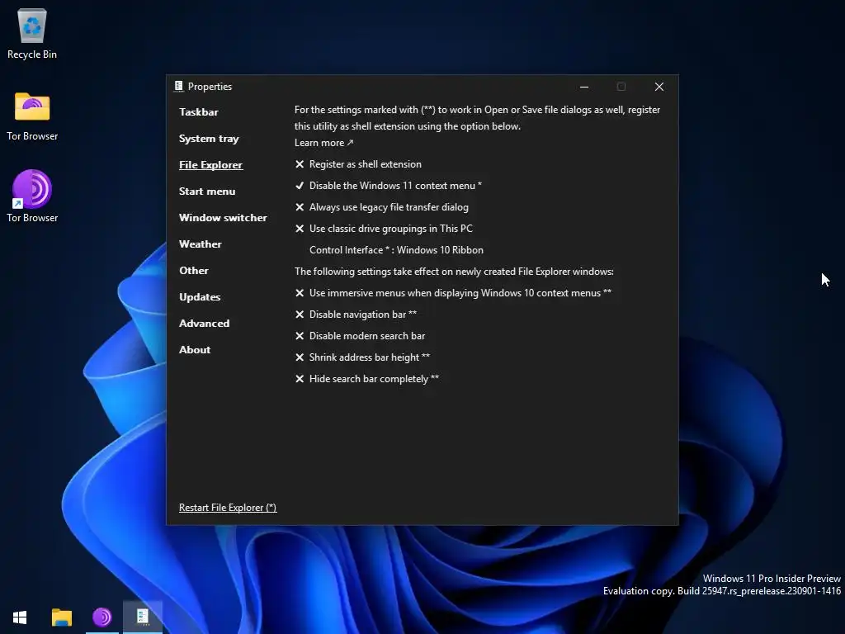This screenshot has width=845, height=634.
Task: Open the Other settings section
Action: pyautogui.click(x=193, y=271)
